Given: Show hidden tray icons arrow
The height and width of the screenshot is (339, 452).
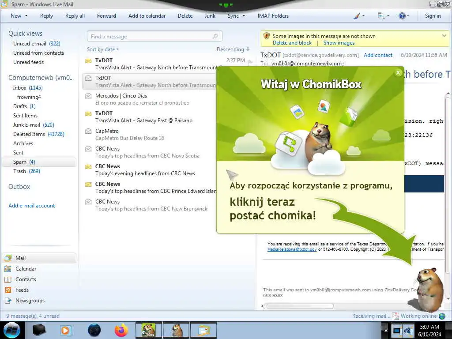Looking at the screenshot, I should (386, 330).
